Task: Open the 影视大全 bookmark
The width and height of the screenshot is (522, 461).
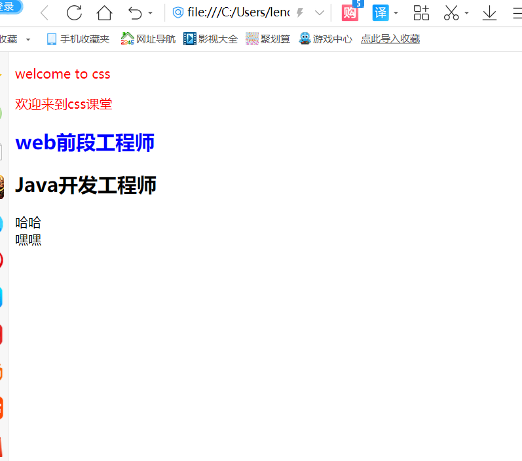Action: tap(211, 39)
